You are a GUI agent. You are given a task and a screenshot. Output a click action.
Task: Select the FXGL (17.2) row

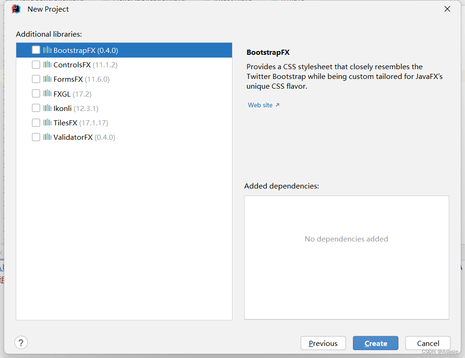coord(124,94)
